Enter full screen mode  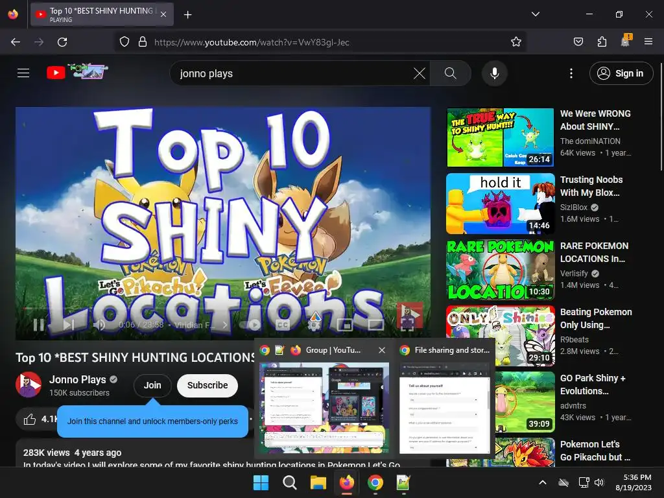tap(407, 325)
